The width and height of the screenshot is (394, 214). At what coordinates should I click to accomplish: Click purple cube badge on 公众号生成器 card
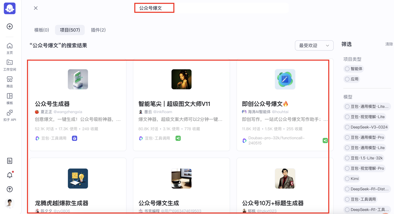click(x=74, y=138)
